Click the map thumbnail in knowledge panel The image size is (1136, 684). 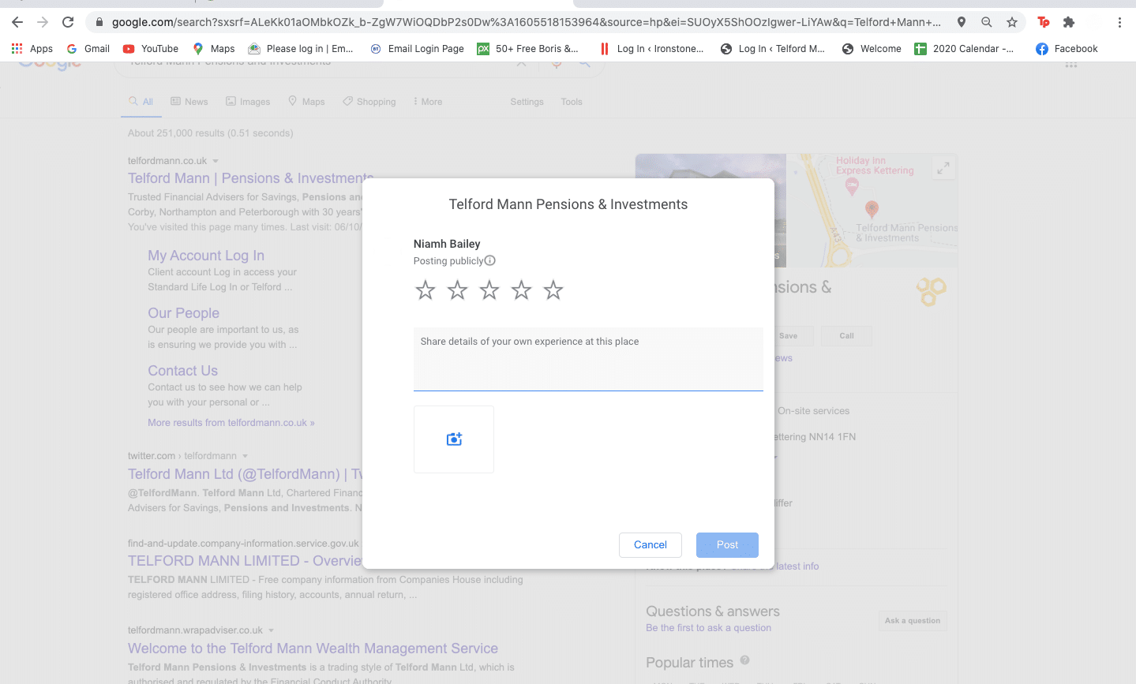click(x=872, y=210)
